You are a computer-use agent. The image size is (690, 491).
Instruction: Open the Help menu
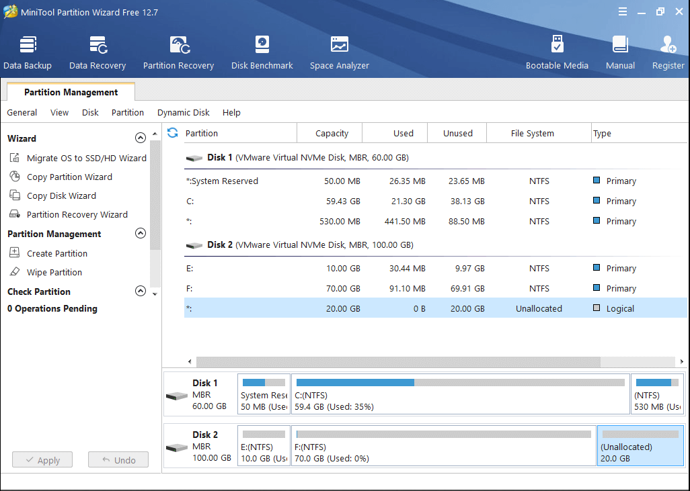click(x=231, y=113)
